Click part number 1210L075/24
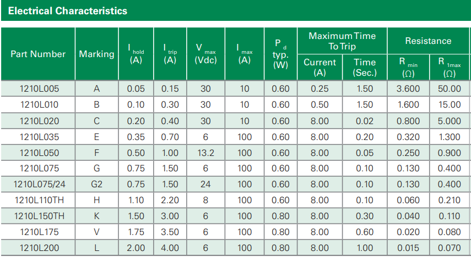The height and width of the screenshot is (257, 471). point(39,185)
